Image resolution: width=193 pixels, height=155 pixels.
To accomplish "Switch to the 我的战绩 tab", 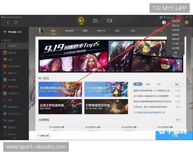I will click(69, 31).
